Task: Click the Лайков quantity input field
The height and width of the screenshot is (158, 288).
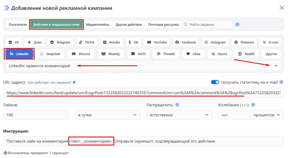Action: [36, 115]
